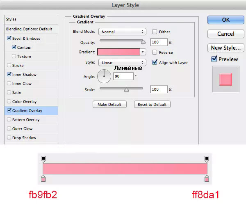Uncheck Align with Layer
Viewport: 246px width, 206px height.
pyautogui.click(x=155, y=62)
